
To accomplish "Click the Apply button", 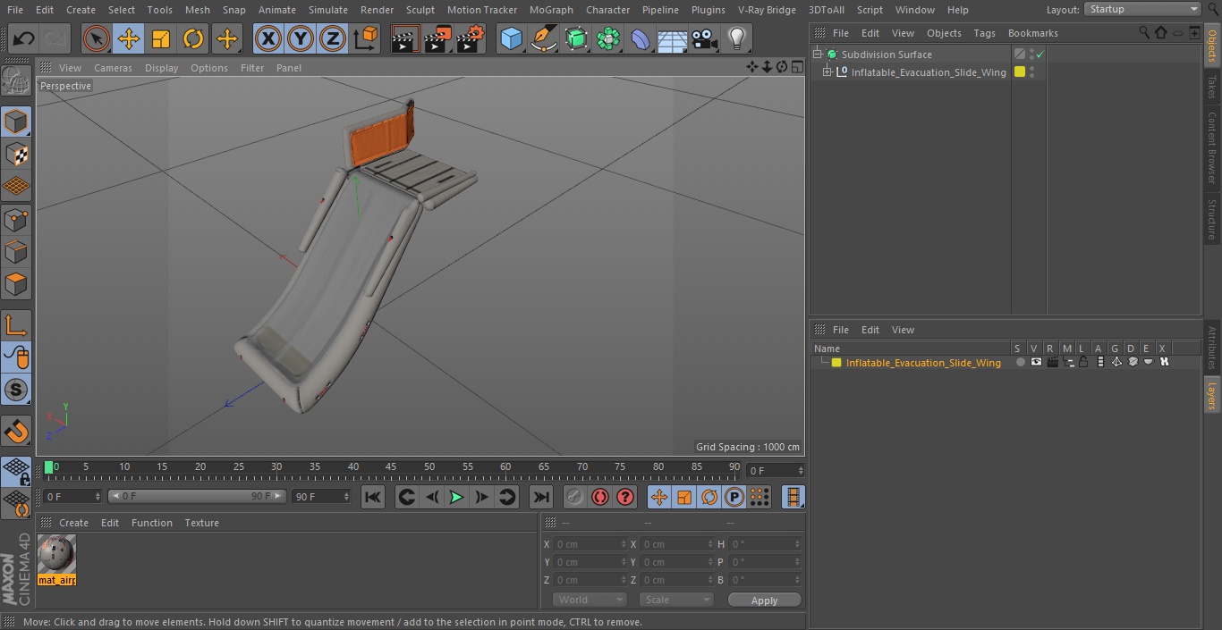I will click(x=764, y=600).
